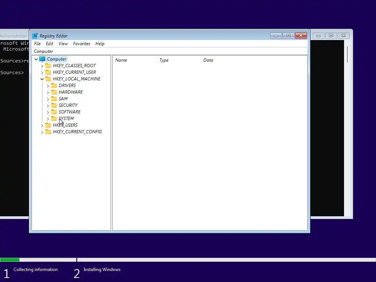Click the Computer address bar field

coord(170,51)
